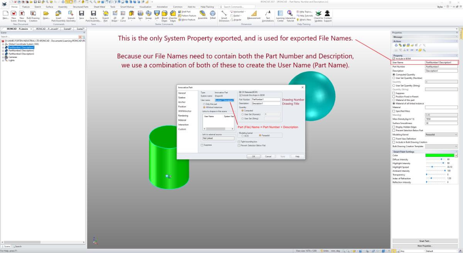
Task: Click the Smart Paint... button
Action: click(x=424, y=241)
